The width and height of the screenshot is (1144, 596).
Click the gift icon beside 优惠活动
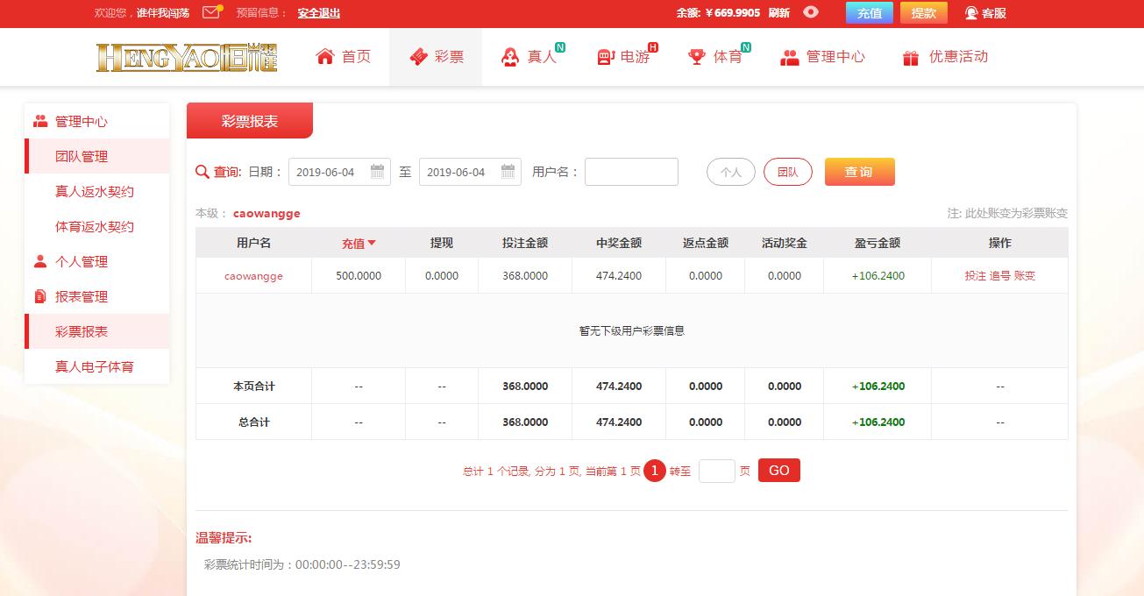click(x=911, y=57)
